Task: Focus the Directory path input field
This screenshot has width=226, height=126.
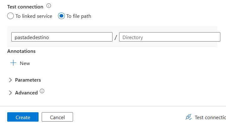Action: click(x=170, y=37)
